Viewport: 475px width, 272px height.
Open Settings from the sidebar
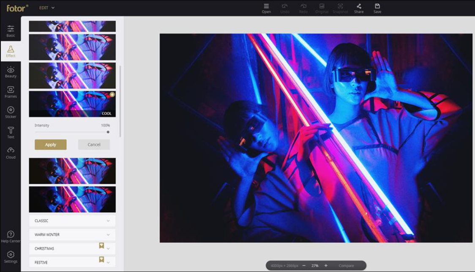point(11,257)
